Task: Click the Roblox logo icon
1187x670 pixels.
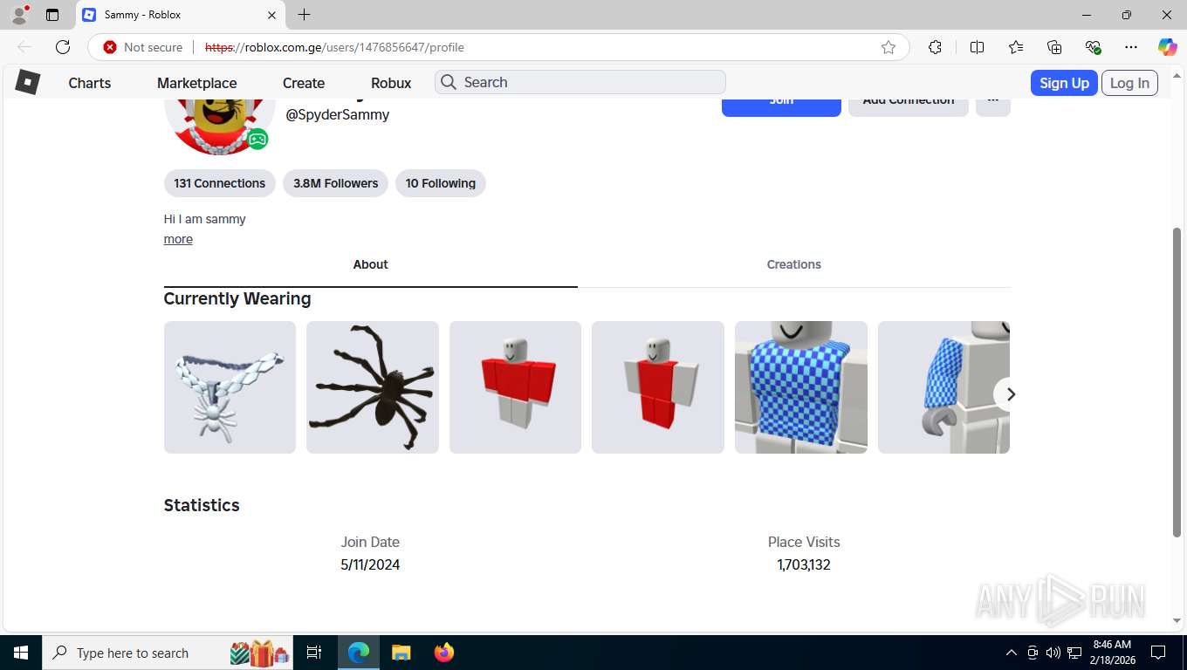Action: 28,82
